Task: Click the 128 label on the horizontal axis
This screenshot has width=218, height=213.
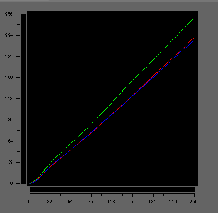Action: point(111,202)
